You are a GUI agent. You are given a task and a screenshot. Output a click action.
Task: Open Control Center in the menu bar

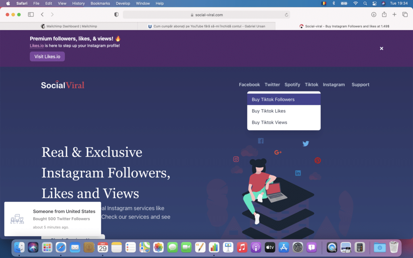coord(374,3)
